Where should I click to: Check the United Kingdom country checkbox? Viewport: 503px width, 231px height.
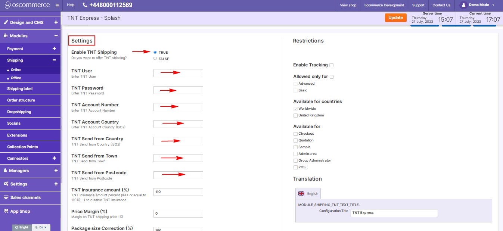click(x=296, y=116)
